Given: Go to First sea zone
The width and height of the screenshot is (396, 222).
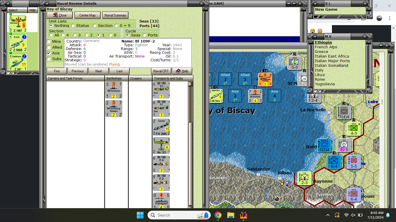Looking at the screenshot, I should (x=57, y=71).
